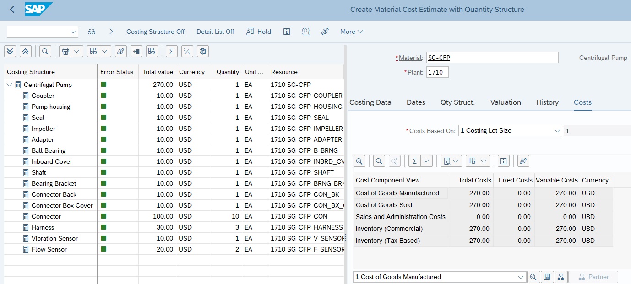Click the Hold button
This screenshot has height=284, width=631.
point(259,32)
